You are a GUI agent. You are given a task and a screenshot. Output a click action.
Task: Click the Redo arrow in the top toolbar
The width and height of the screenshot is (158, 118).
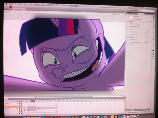coord(7,7)
